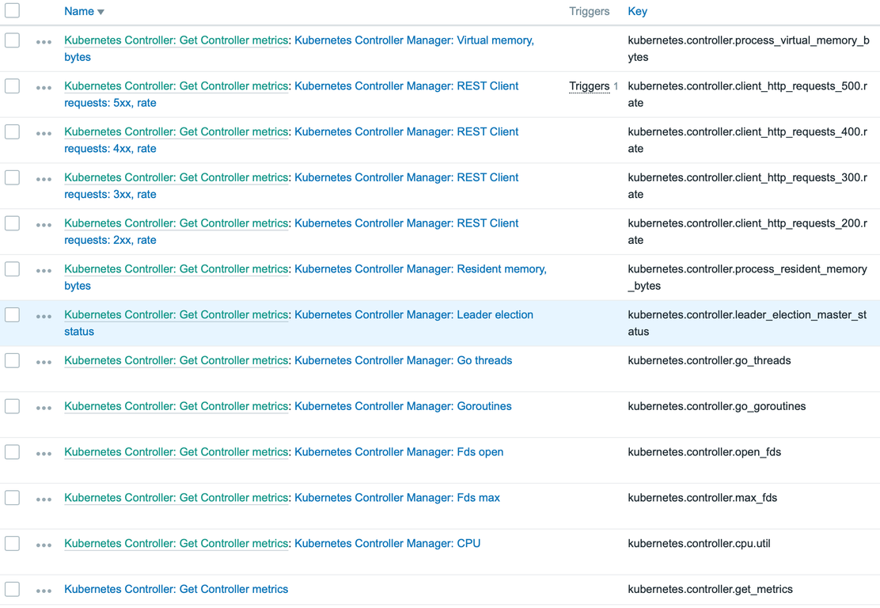
Task: Open the blue Kubernetes Controller: Get Controller metrics item
Action: 176,590
